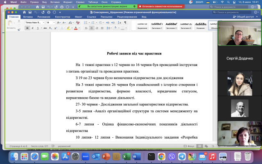Image resolution: width=262 pixels, height=164 pixels.
Task: Increase font size with the larger A button
Action: [59, 23]
